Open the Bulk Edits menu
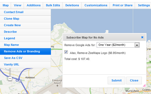 click(53, 5)
